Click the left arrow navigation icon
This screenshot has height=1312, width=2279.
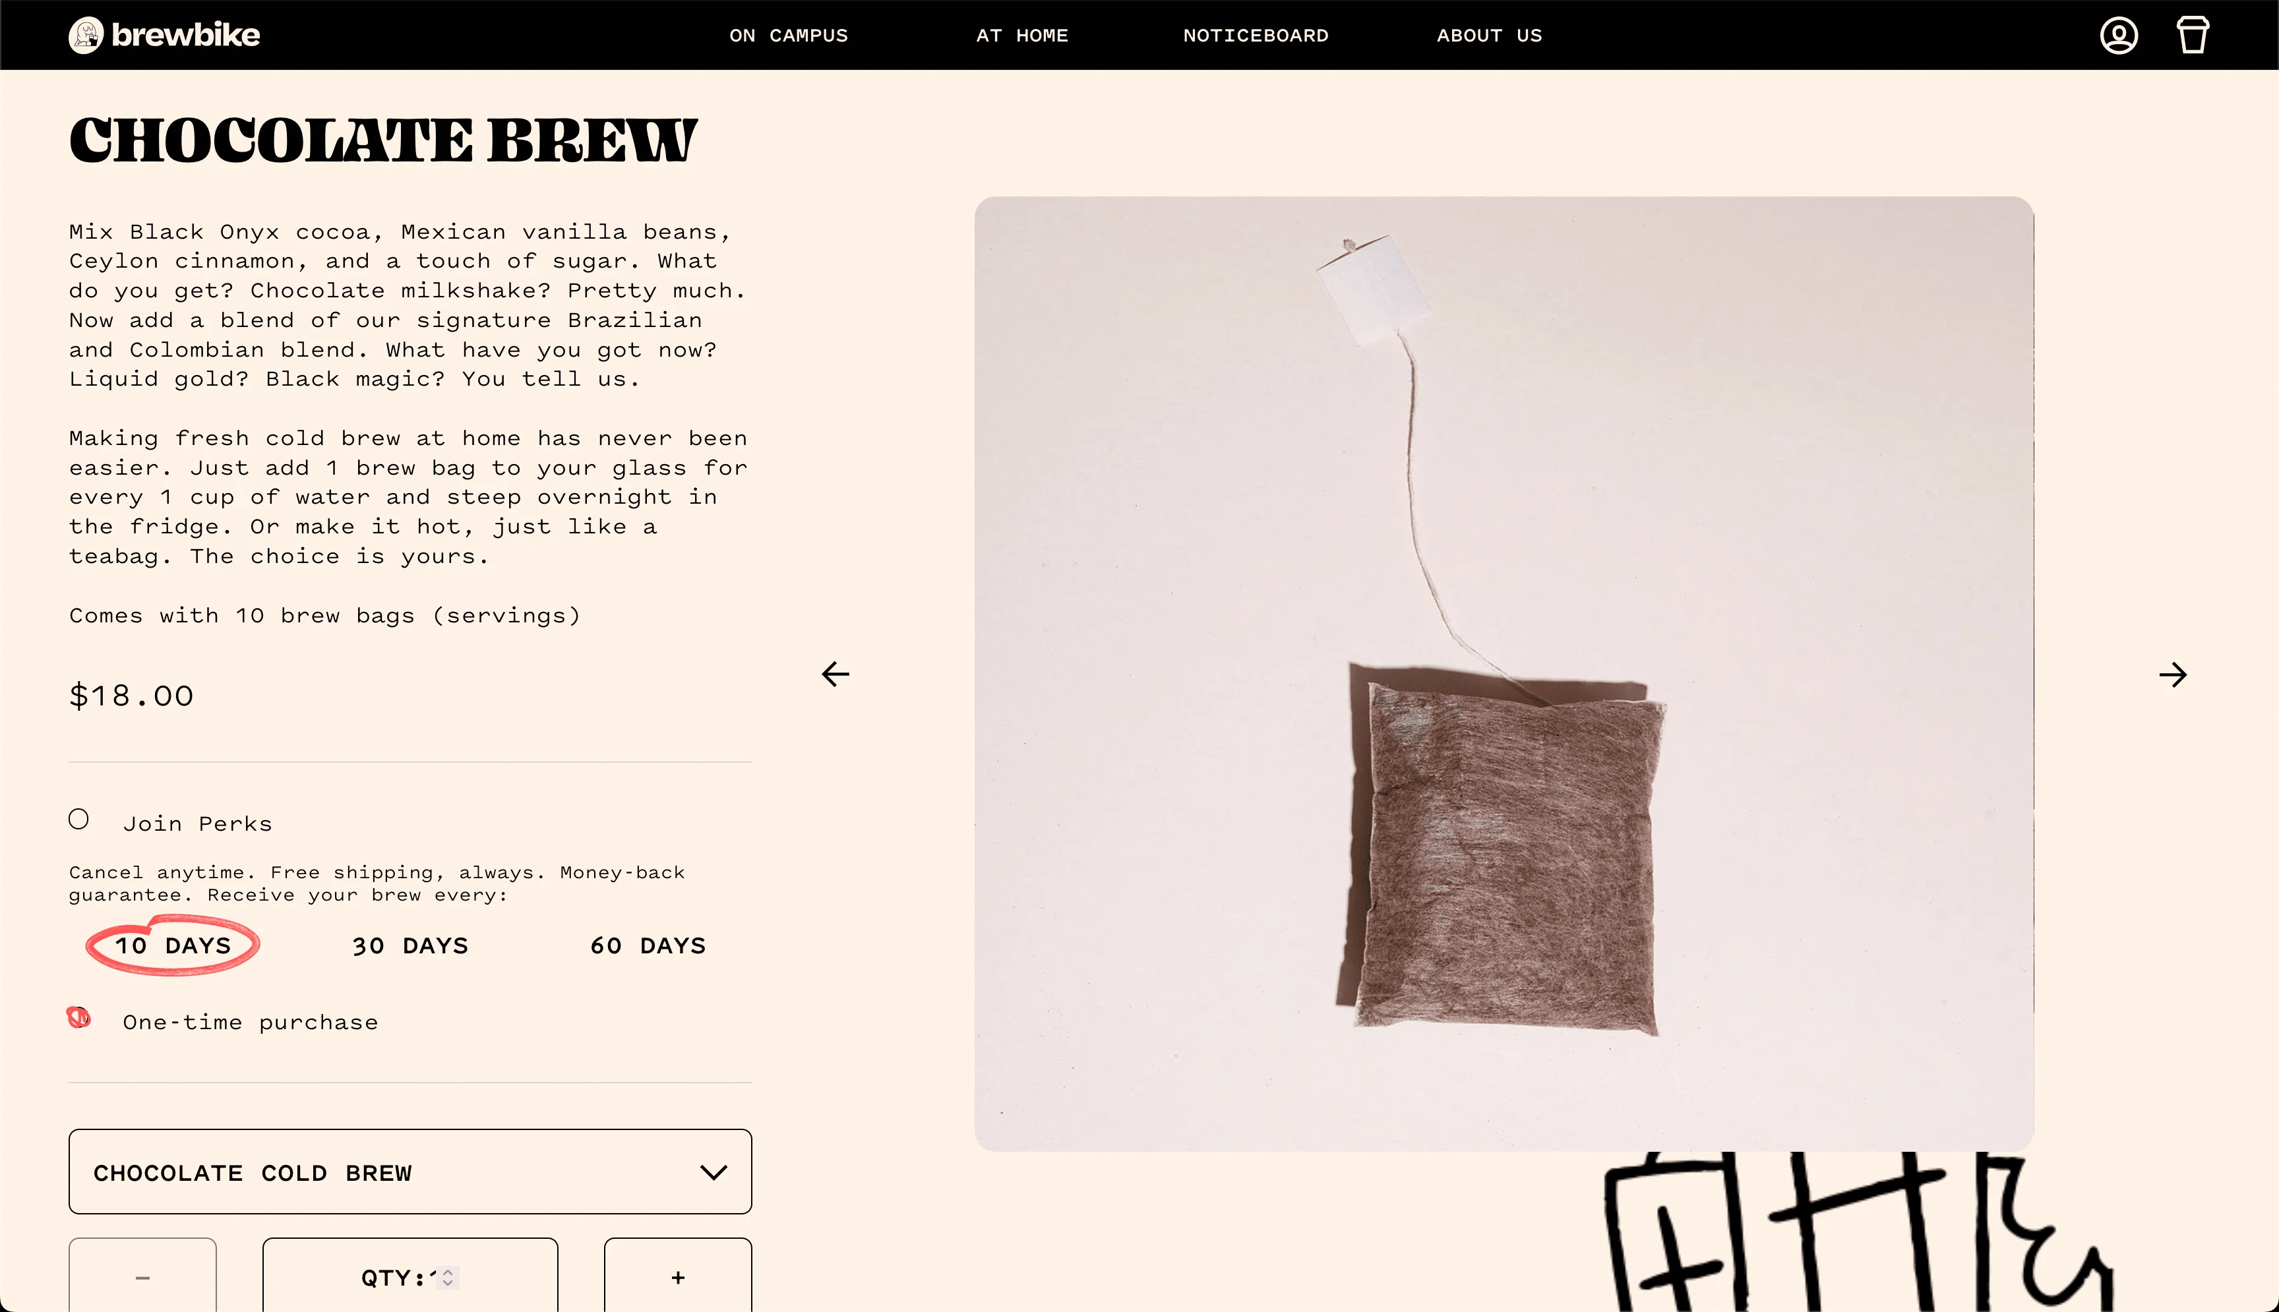click(836, 674)
